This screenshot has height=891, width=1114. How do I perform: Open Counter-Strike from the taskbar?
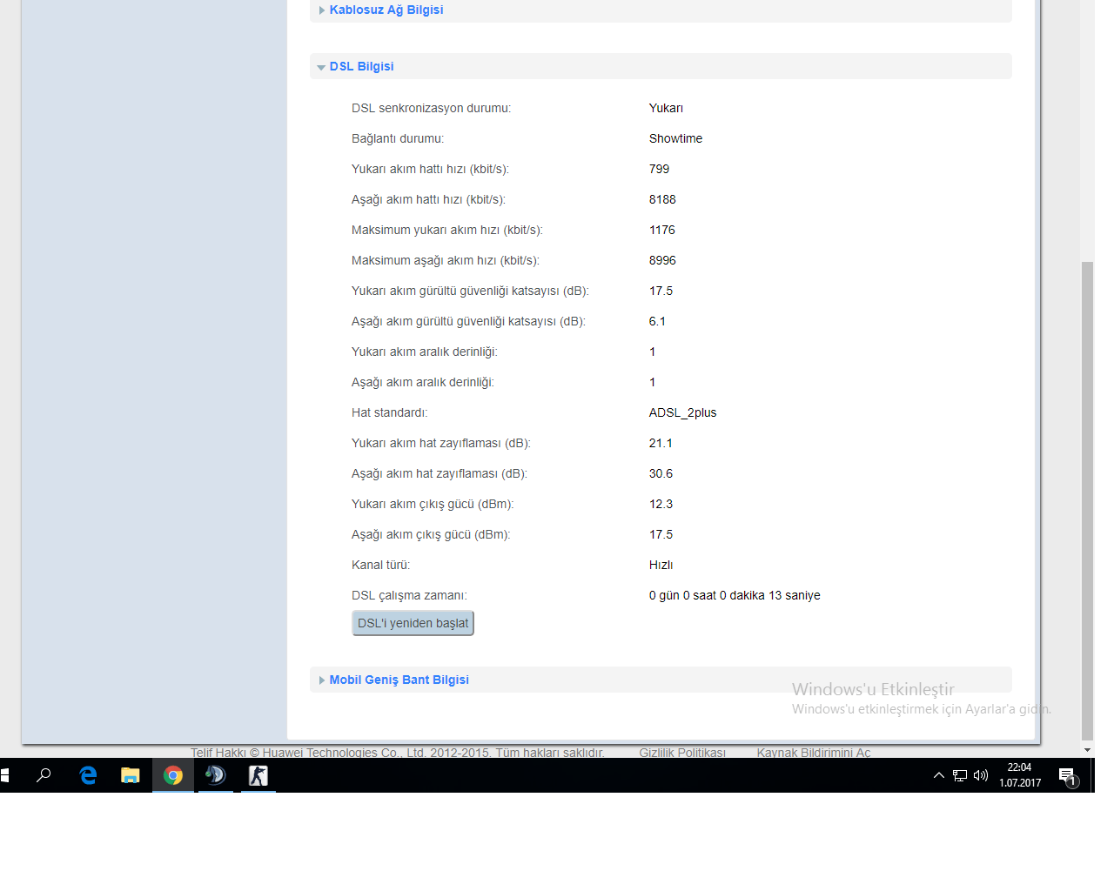[x=258, y=775]
